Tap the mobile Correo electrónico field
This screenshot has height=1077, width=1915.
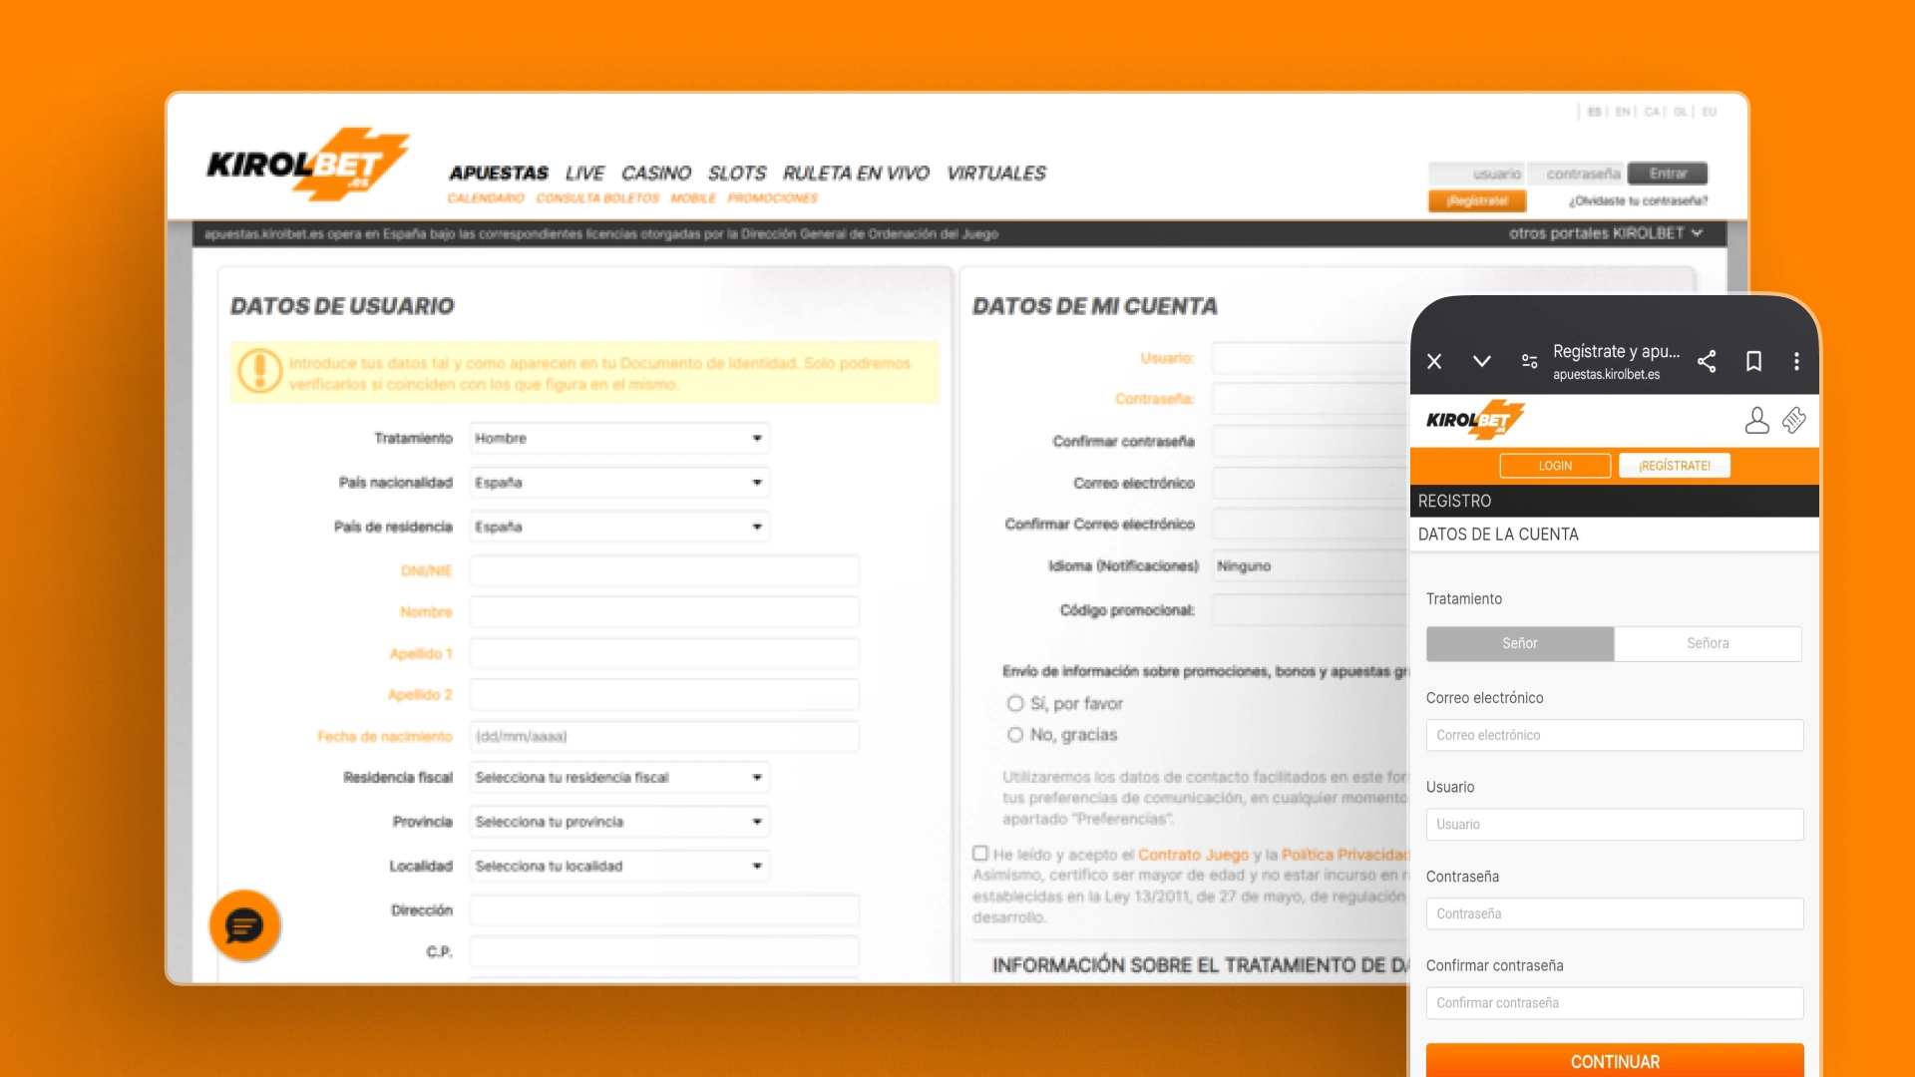[1615, 735]
